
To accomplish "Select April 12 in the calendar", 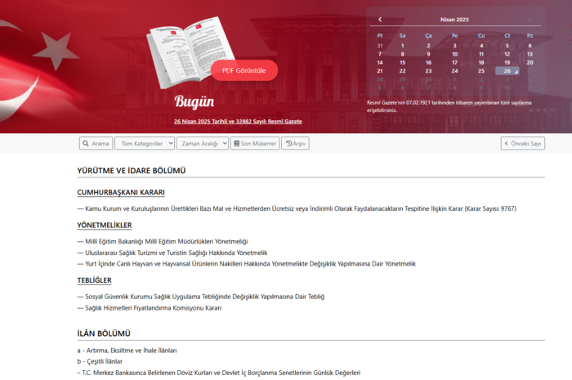I will click(x=507, y=54).
